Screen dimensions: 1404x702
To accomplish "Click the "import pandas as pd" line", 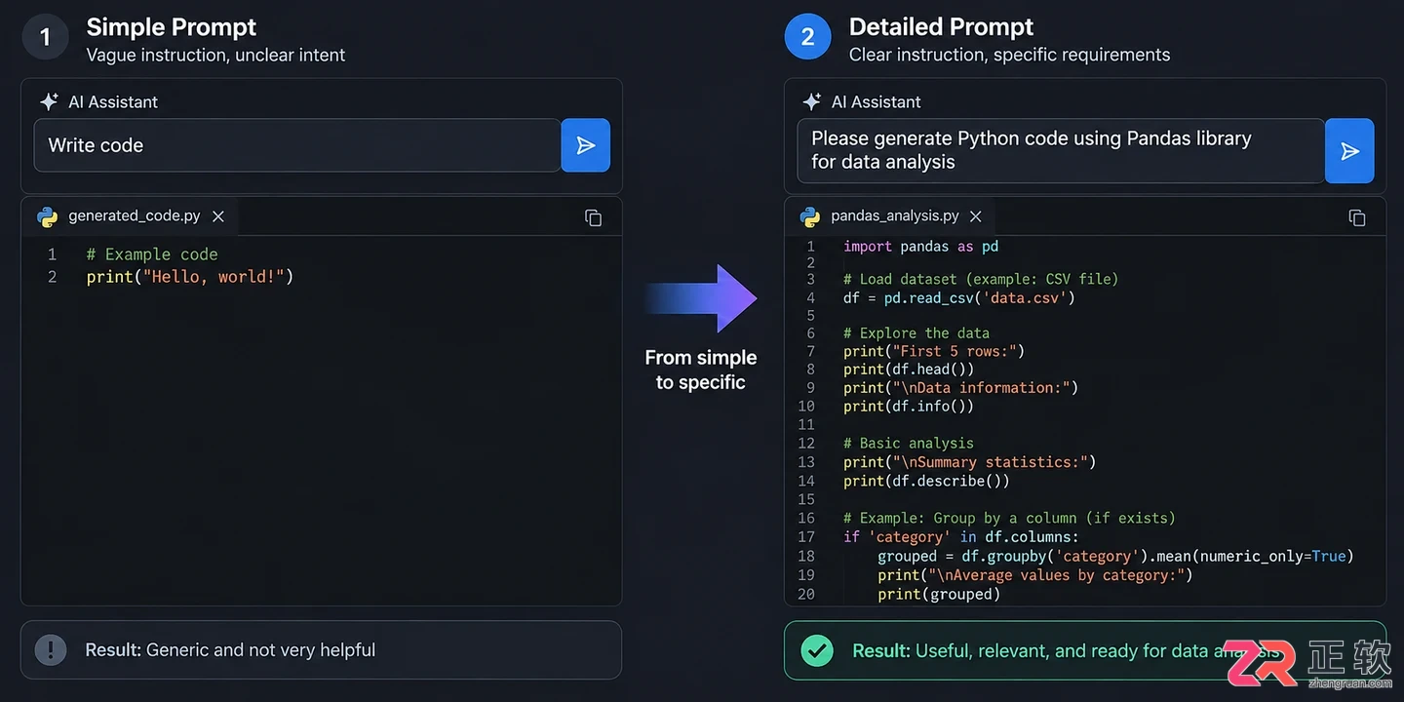I will [920, 247].
